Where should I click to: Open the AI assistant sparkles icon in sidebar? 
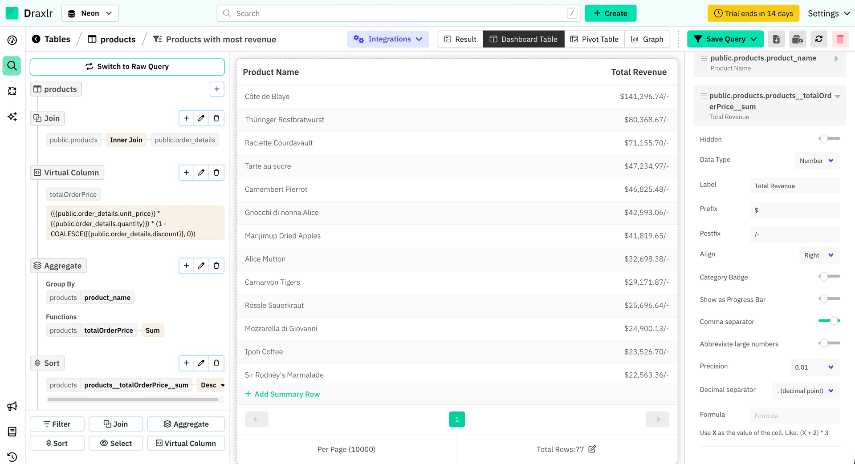pyautogui.click(x=12, y=117)
